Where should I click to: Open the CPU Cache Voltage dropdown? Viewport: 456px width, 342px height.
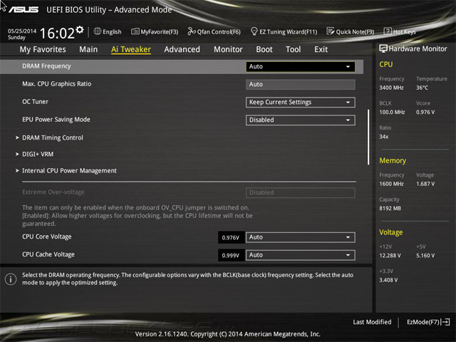[301, 255]
